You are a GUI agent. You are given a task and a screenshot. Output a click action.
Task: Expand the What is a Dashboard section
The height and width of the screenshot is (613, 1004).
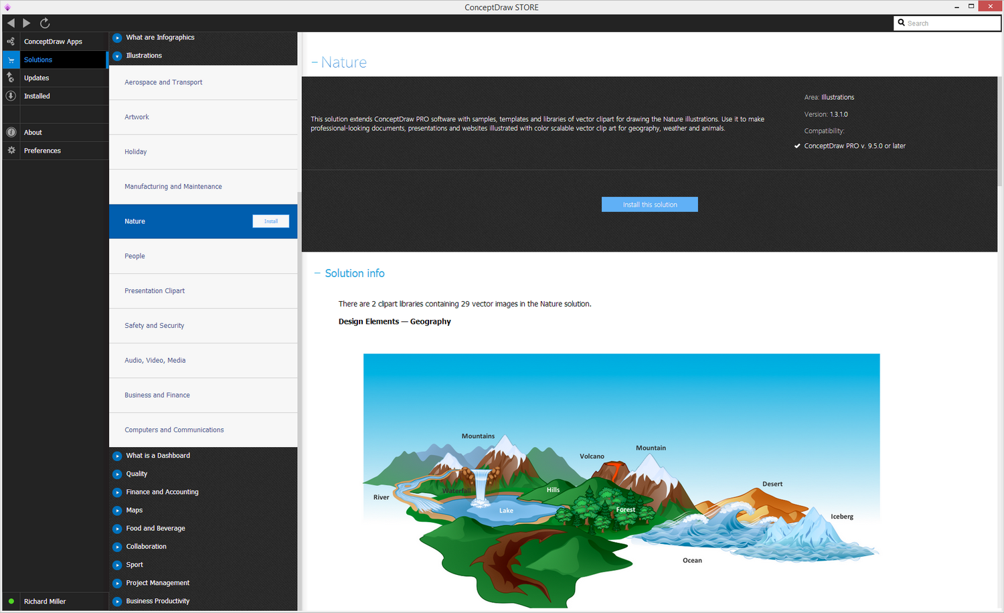coord(117,456)
